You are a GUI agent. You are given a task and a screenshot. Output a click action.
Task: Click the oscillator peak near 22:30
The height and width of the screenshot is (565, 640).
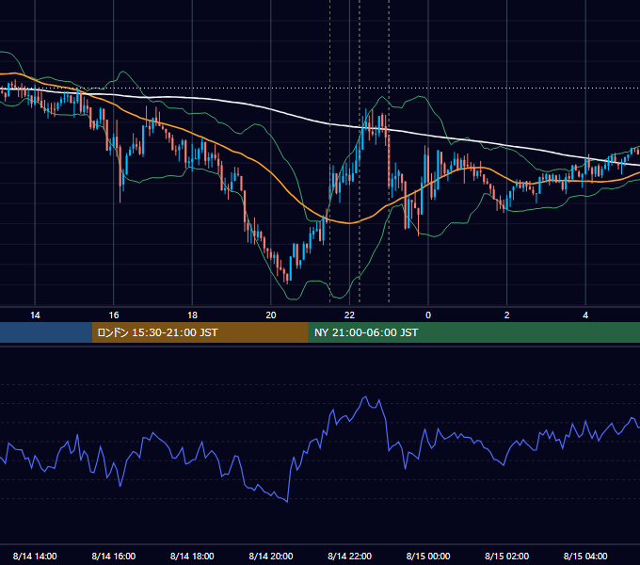click(x=366, y=396)
